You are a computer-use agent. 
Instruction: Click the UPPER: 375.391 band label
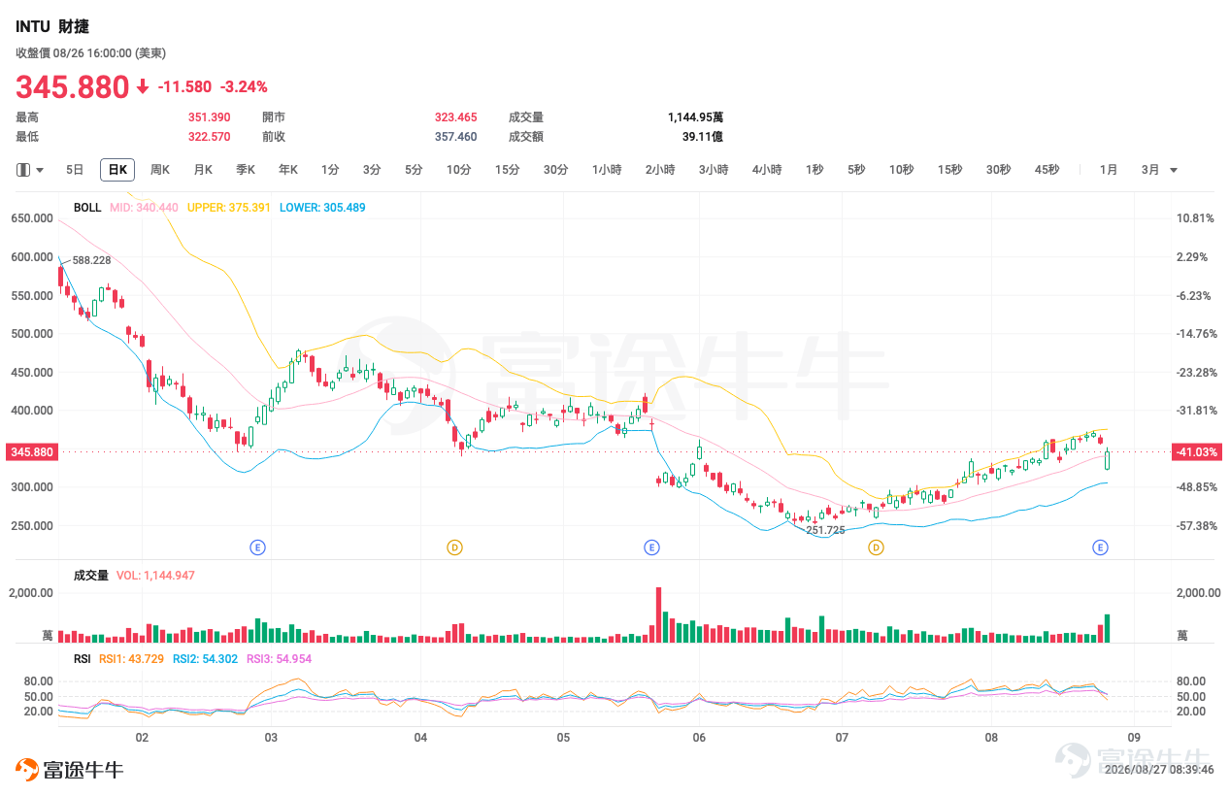228,208
